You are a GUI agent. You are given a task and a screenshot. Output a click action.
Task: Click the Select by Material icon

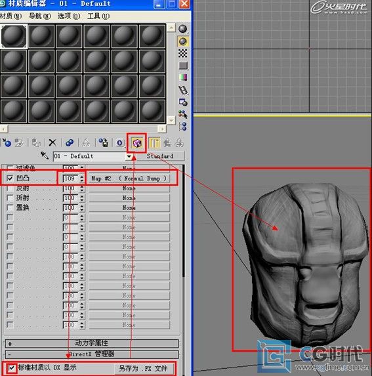click(x=183, y=114)
